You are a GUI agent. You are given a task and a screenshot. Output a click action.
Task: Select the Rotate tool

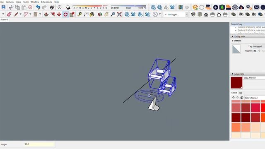click(65, 14)
